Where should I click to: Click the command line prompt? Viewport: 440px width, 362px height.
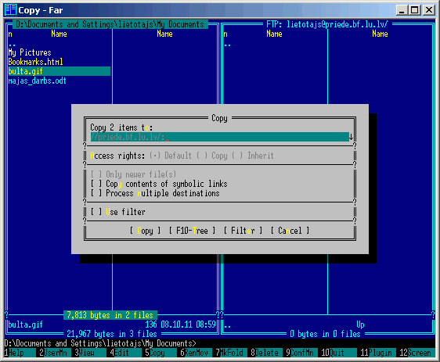tap(100, 343)
